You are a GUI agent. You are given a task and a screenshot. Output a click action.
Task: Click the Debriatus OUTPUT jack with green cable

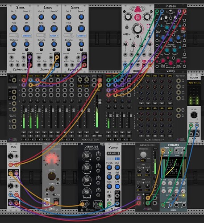click(x=100, y=204)
